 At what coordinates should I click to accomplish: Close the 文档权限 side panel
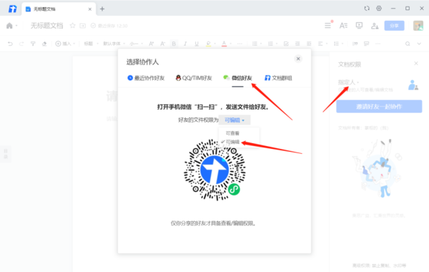click(416, 64)
